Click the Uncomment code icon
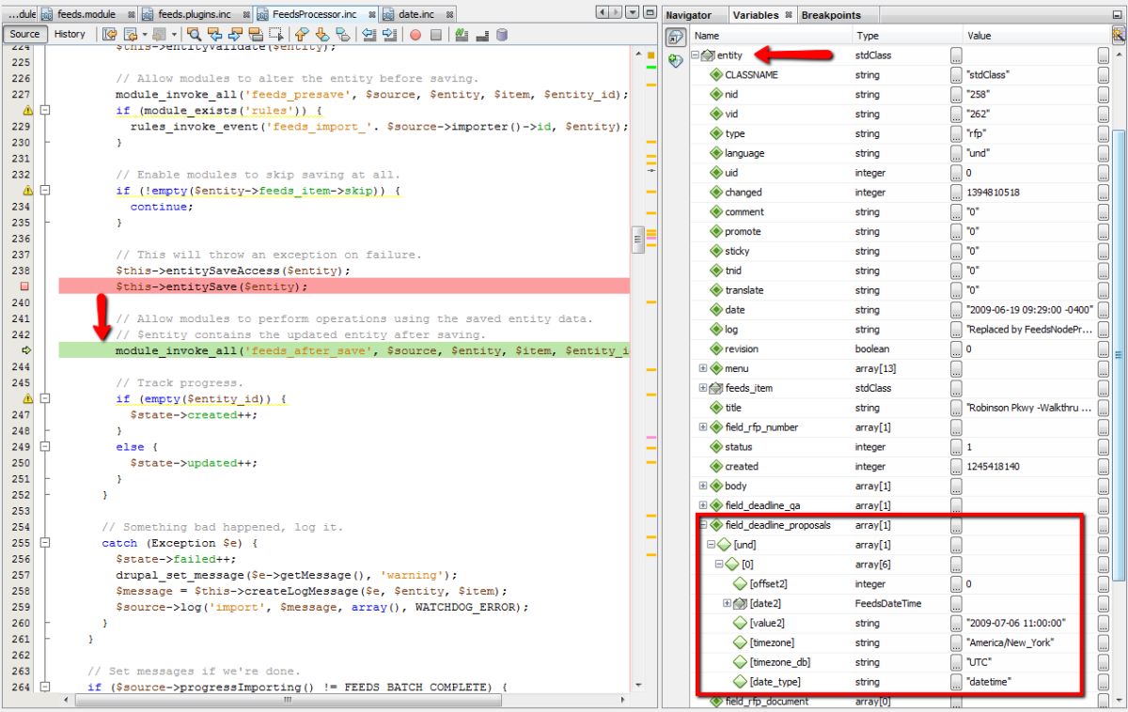This screenshot has height=712, width=1128. coord(482,35)
